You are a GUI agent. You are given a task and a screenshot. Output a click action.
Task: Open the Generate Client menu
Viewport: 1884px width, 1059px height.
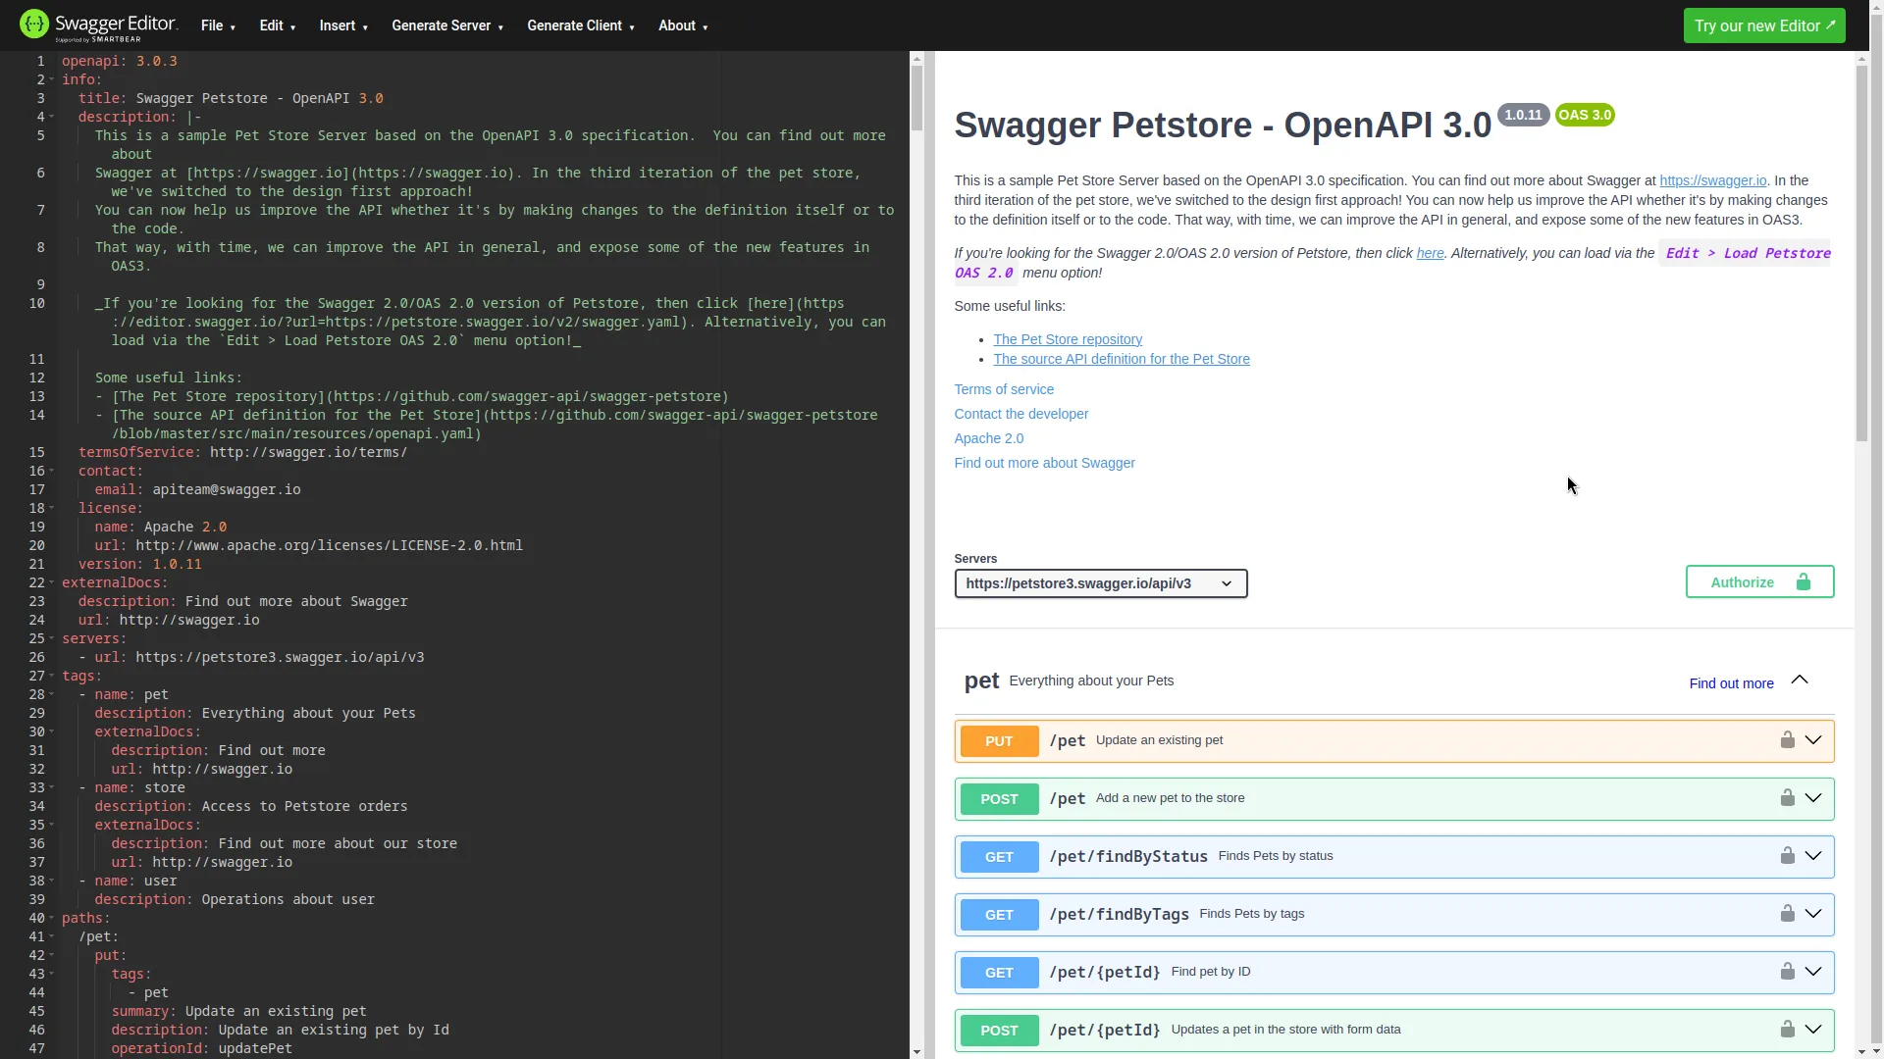(x=581, y=25)
